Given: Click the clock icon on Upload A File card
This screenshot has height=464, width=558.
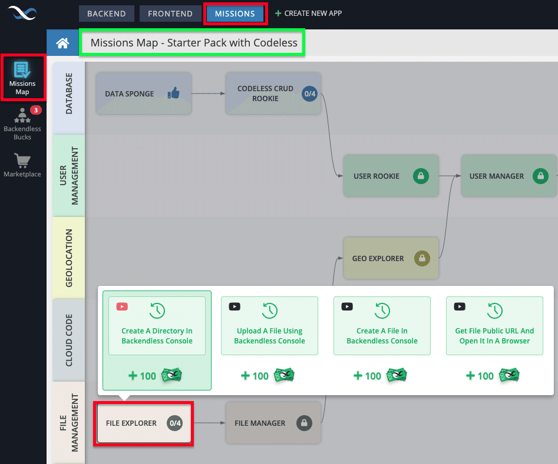Looking at the screenshot, I should click(x=269, y=311).
